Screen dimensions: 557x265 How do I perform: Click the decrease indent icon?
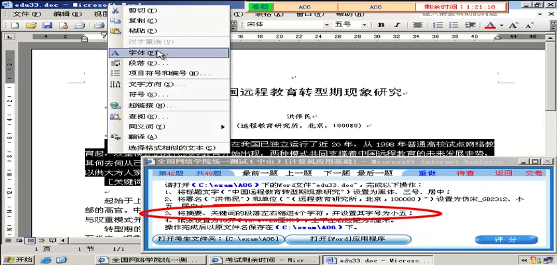470,25
